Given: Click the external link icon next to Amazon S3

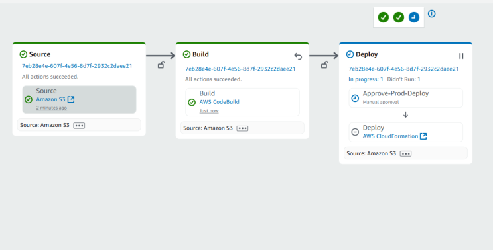Looking at the screenshot, I should (x=71, y=99).
